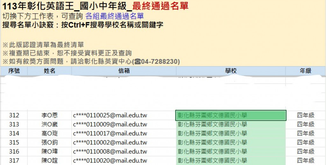Select the 四年級 cell in row 315
326x165 pixels.
tap(306, 142)
